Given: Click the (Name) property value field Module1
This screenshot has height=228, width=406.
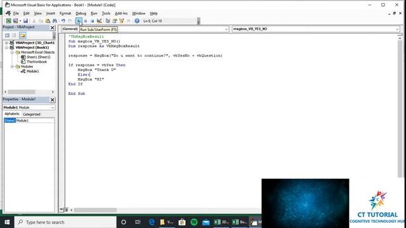Looking at the screenshot, I should 35,121.
